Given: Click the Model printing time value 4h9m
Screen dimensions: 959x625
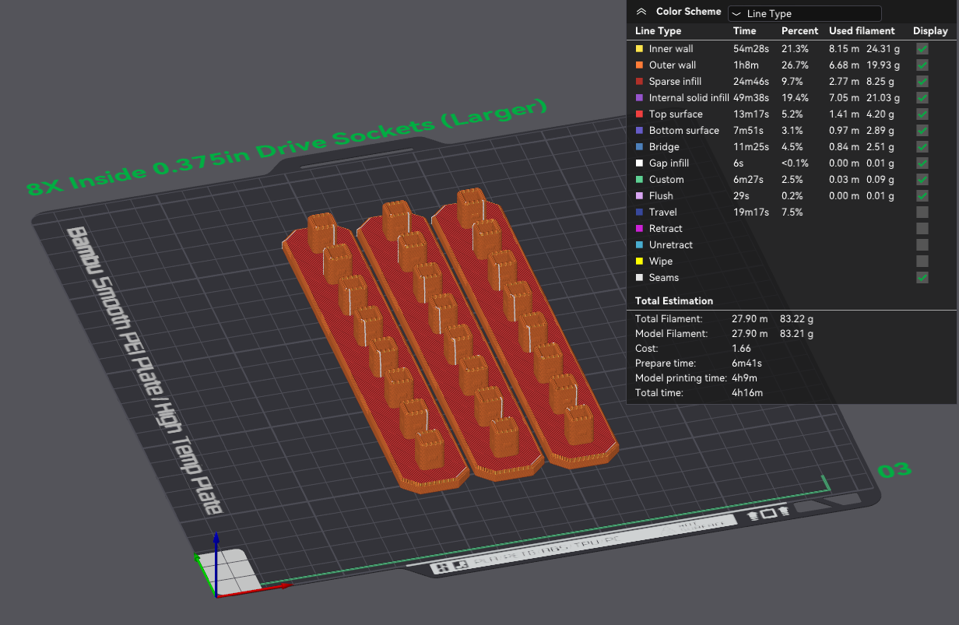Looking at the screenshot, I should 745,378.
